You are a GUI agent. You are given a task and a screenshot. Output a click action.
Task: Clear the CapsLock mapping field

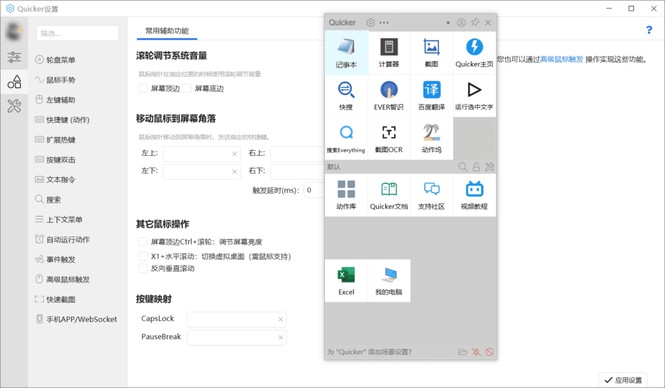point(281,319)
